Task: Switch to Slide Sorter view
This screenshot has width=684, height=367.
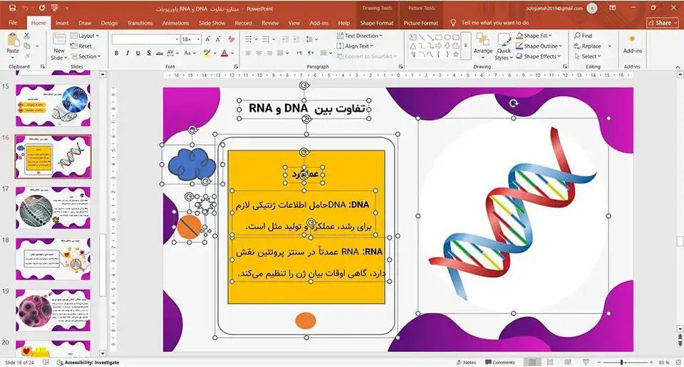Action: 550,362
